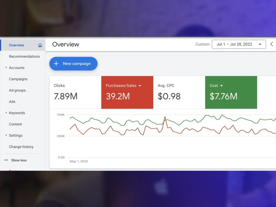Viewport: 276px width, 207px height.
Task: Expand the Settings tree arrow
Action: tap(6, 135)
